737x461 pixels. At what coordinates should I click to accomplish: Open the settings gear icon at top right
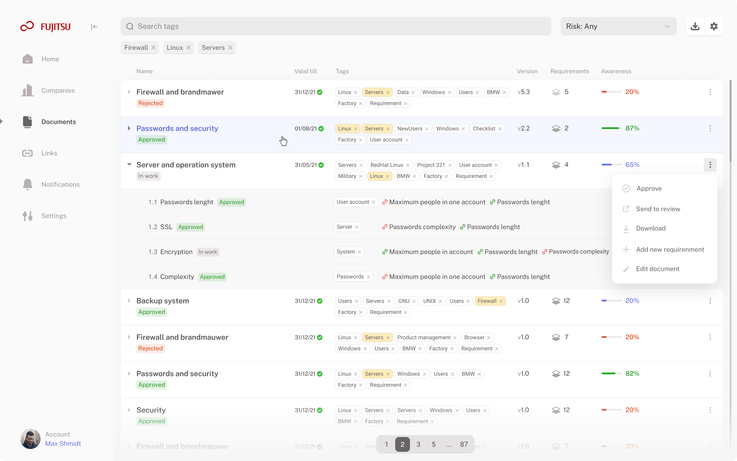pyautogui.click(x=714, y=26)
